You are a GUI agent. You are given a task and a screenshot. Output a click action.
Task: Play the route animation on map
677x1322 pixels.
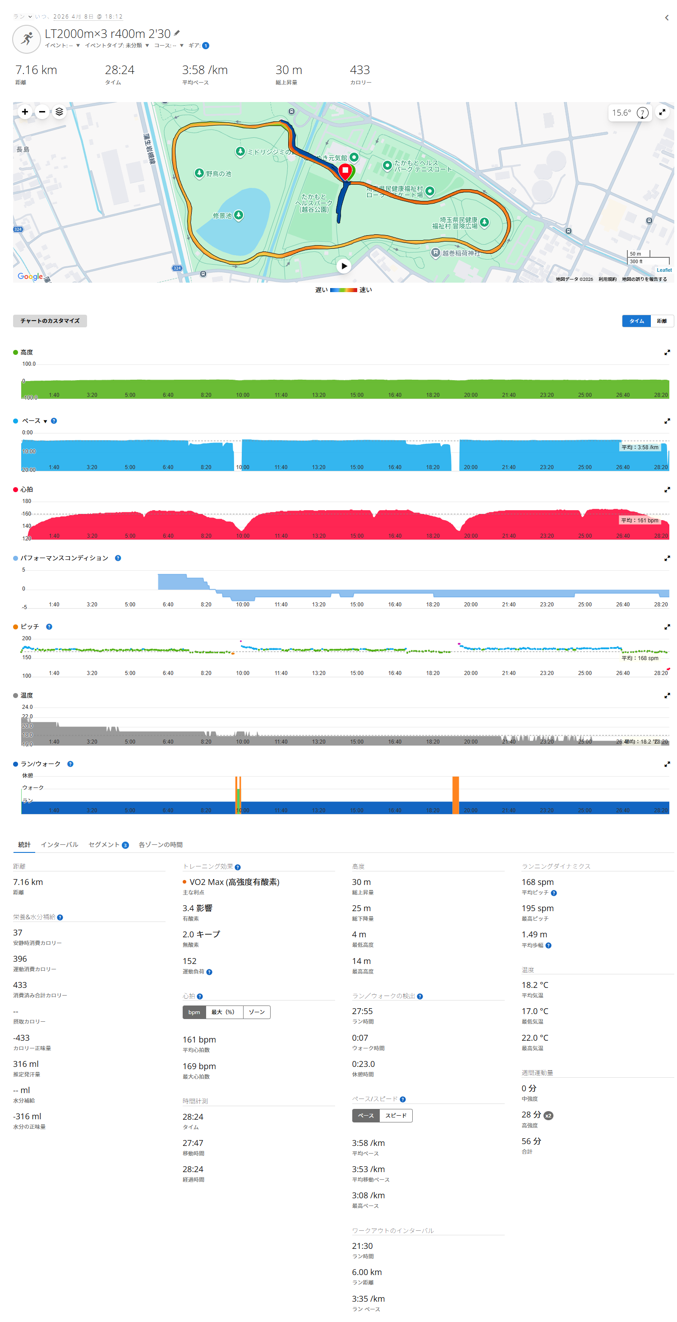pyautogui.click(x=344, y=266)
